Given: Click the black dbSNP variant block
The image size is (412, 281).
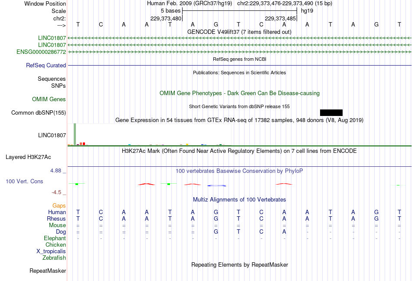Looking at the screenshot, I should [331, 112].
